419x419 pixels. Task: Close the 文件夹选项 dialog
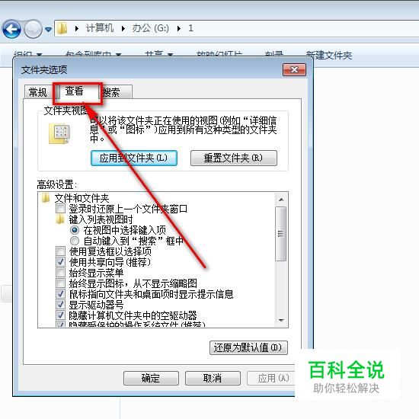(294, 70)
